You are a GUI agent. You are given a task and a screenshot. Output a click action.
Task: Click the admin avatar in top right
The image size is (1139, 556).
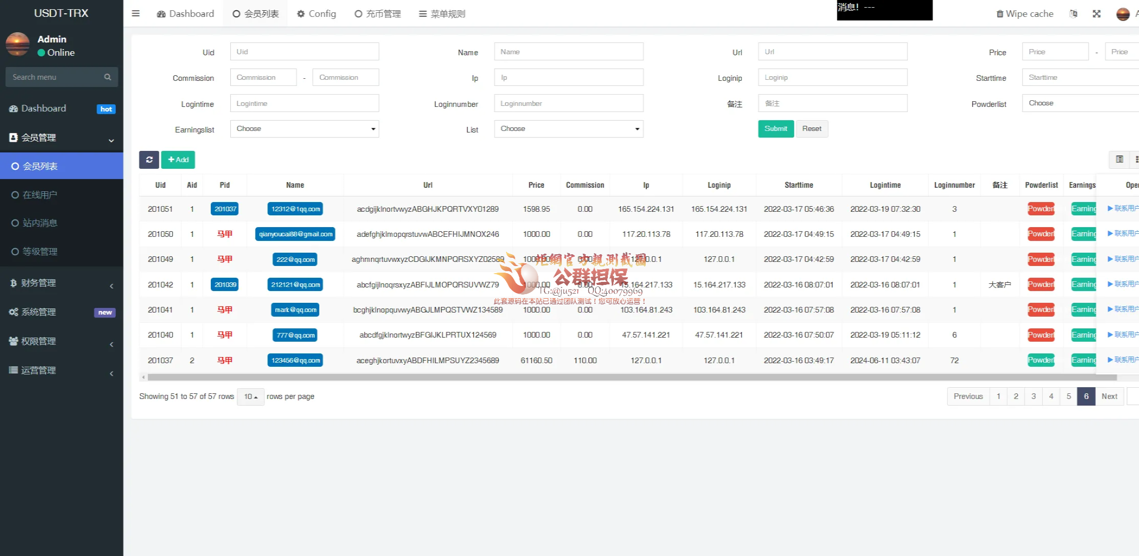click(1123, 14)
